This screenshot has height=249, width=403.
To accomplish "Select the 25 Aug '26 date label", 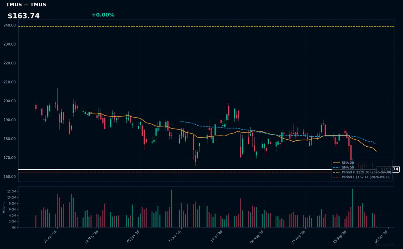I will point(299,237).
